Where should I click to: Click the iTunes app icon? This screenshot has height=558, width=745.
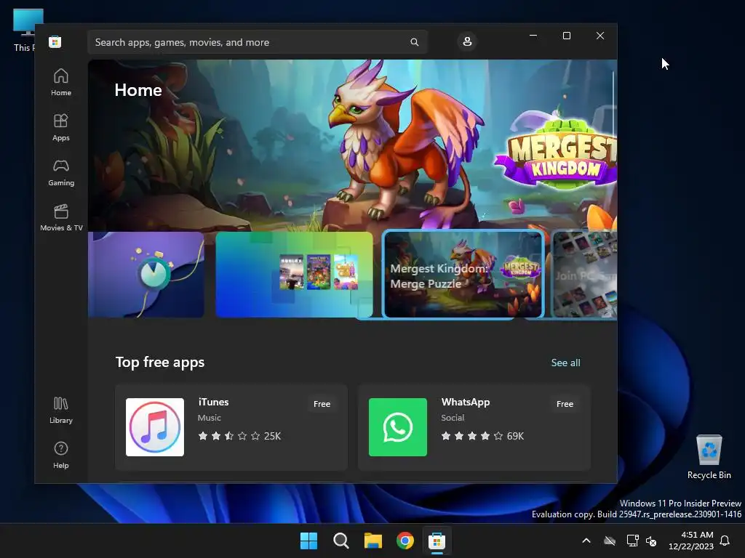point(155,427)
